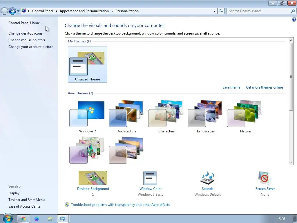Viewport: 297px width, 223px height.
Task: Restore down the Personalization window
Action: tap(282, 3)
